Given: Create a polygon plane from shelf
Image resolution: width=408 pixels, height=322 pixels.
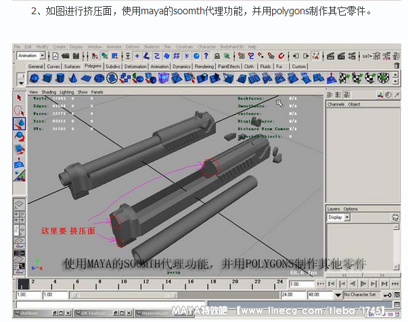Looking at the screenshot, I should [86, 78].
